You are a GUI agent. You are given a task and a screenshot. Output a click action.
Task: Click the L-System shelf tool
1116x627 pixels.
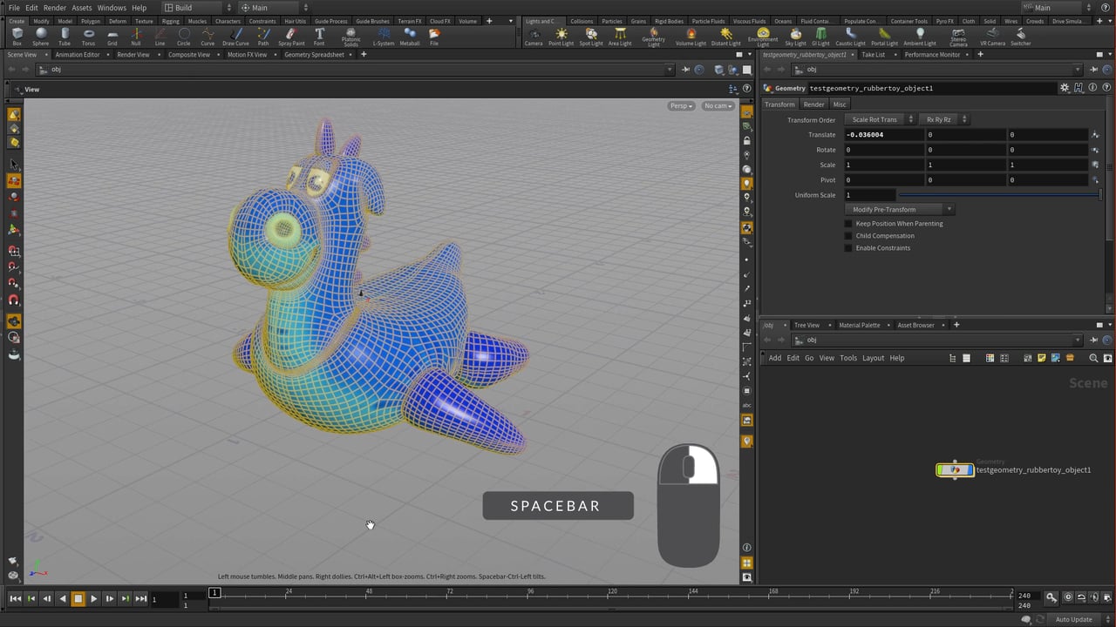[x=383, y=36]
